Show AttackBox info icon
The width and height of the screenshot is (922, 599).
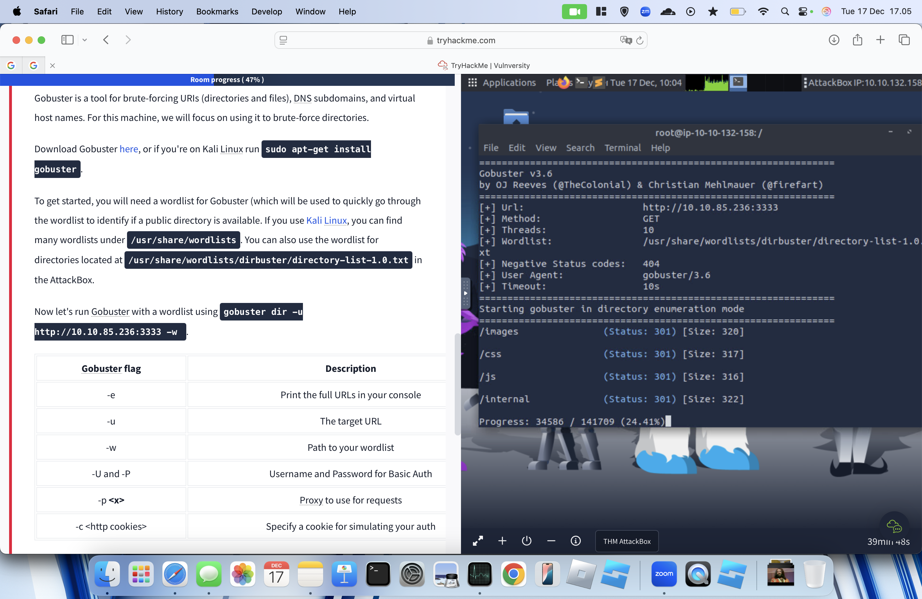coord(576,541)
